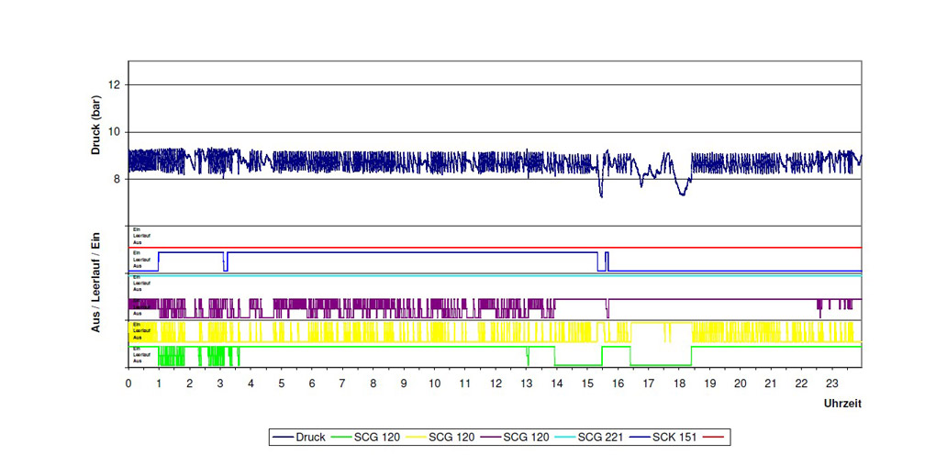Image resolution: width=936 pixels, height=455 pixels.
Task: Click hour 11 on the time axis
Action: pos(465,383)
